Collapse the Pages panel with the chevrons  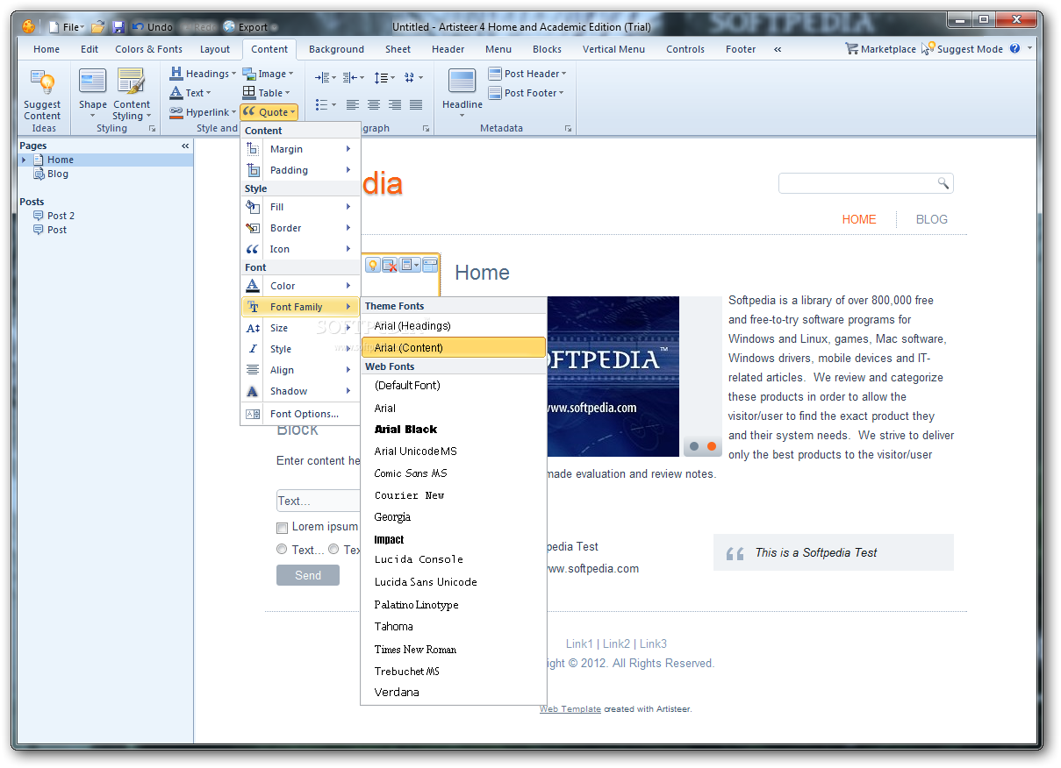[185, 146]
